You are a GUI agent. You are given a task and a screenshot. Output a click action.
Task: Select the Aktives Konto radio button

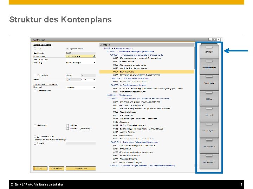click(67, 49)
